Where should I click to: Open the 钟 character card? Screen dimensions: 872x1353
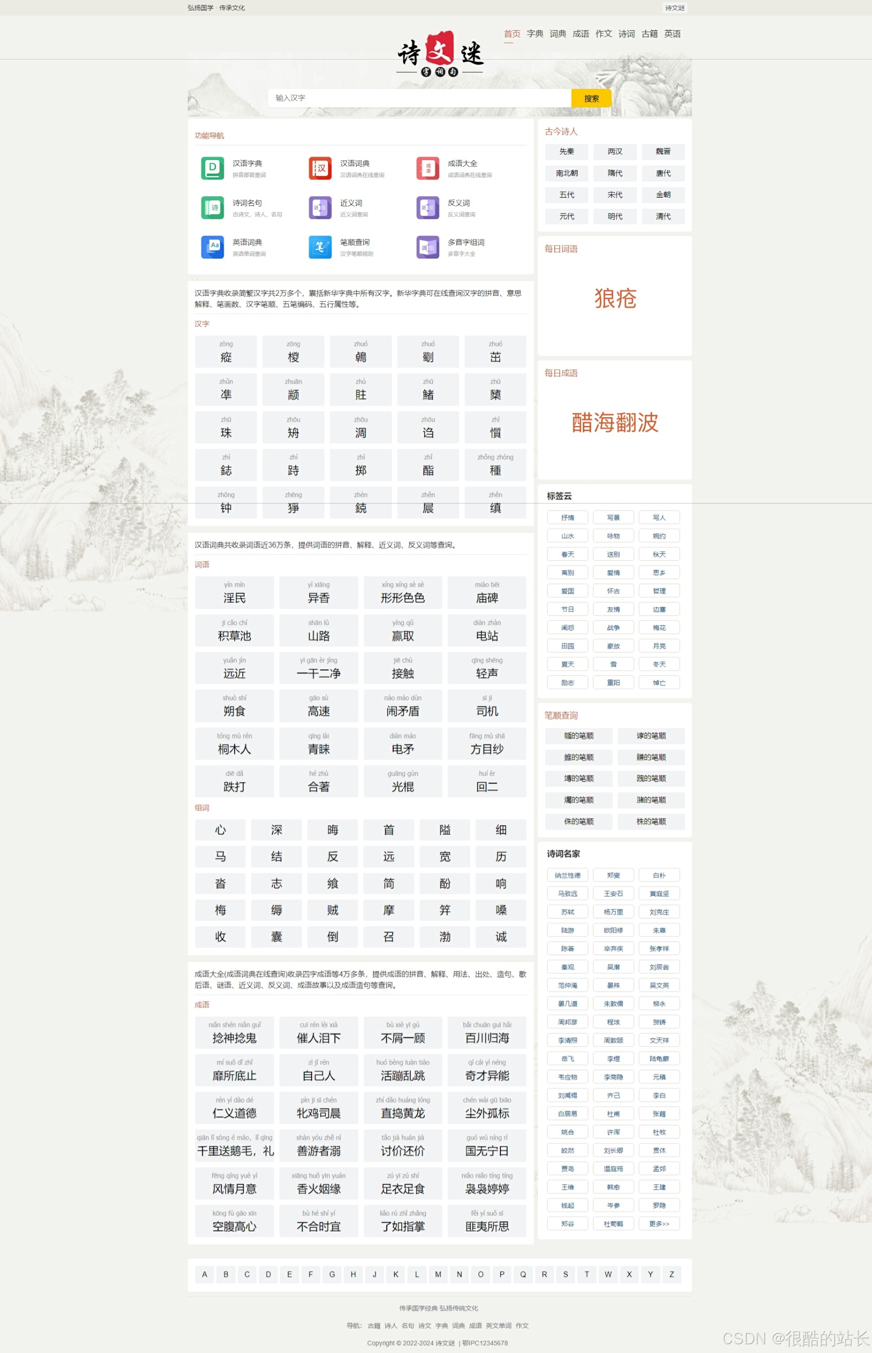(x=226, y=503)
